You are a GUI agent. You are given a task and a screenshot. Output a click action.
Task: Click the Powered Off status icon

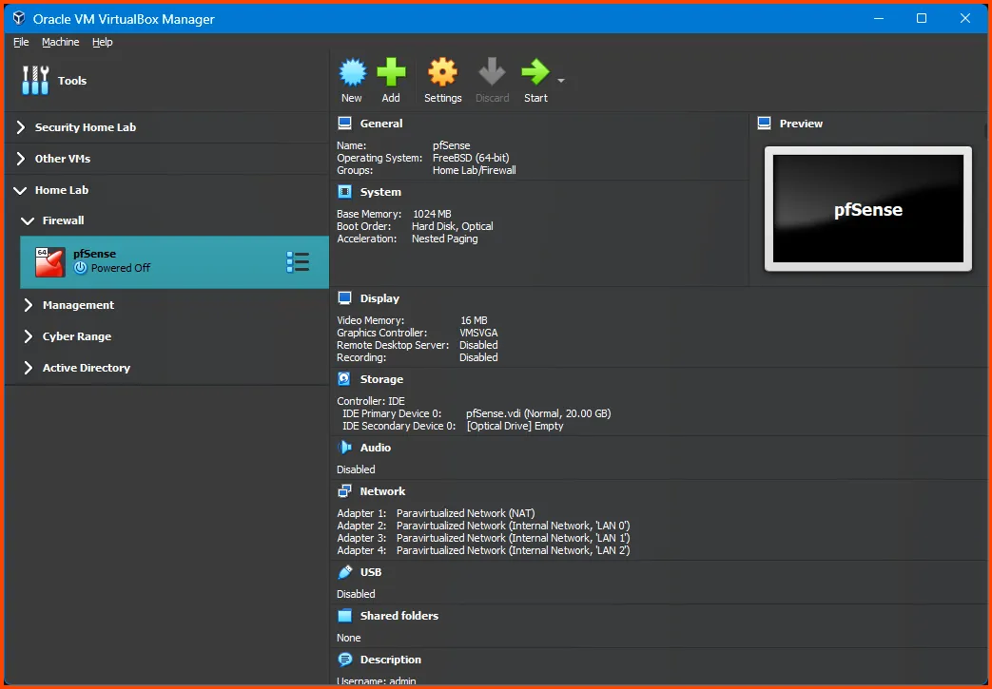pos(80,268)
